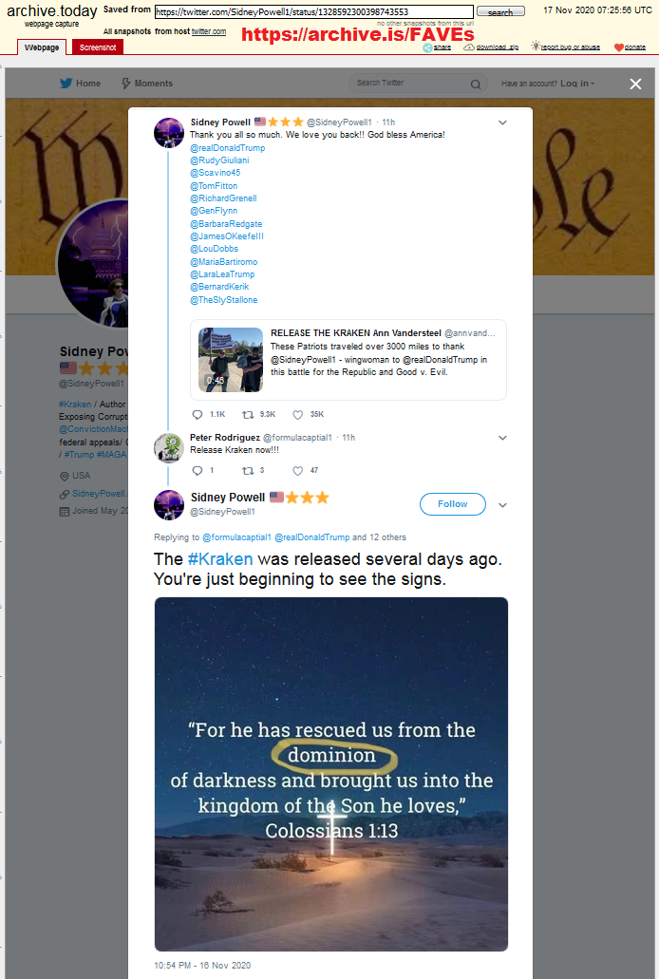Click into the Search Twitter field

pos(409,83)
